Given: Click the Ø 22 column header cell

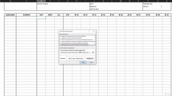Looking at the screenshot, I should point(130,15).
